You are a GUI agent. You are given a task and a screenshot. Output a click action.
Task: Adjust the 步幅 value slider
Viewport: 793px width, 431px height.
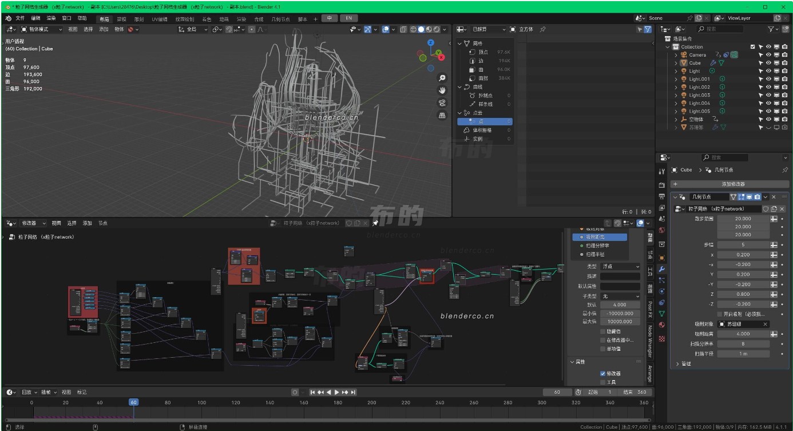[743, 244]
